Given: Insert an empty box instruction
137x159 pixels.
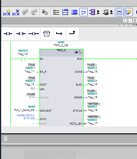Looking at the screenshot, I should (47, 34).
